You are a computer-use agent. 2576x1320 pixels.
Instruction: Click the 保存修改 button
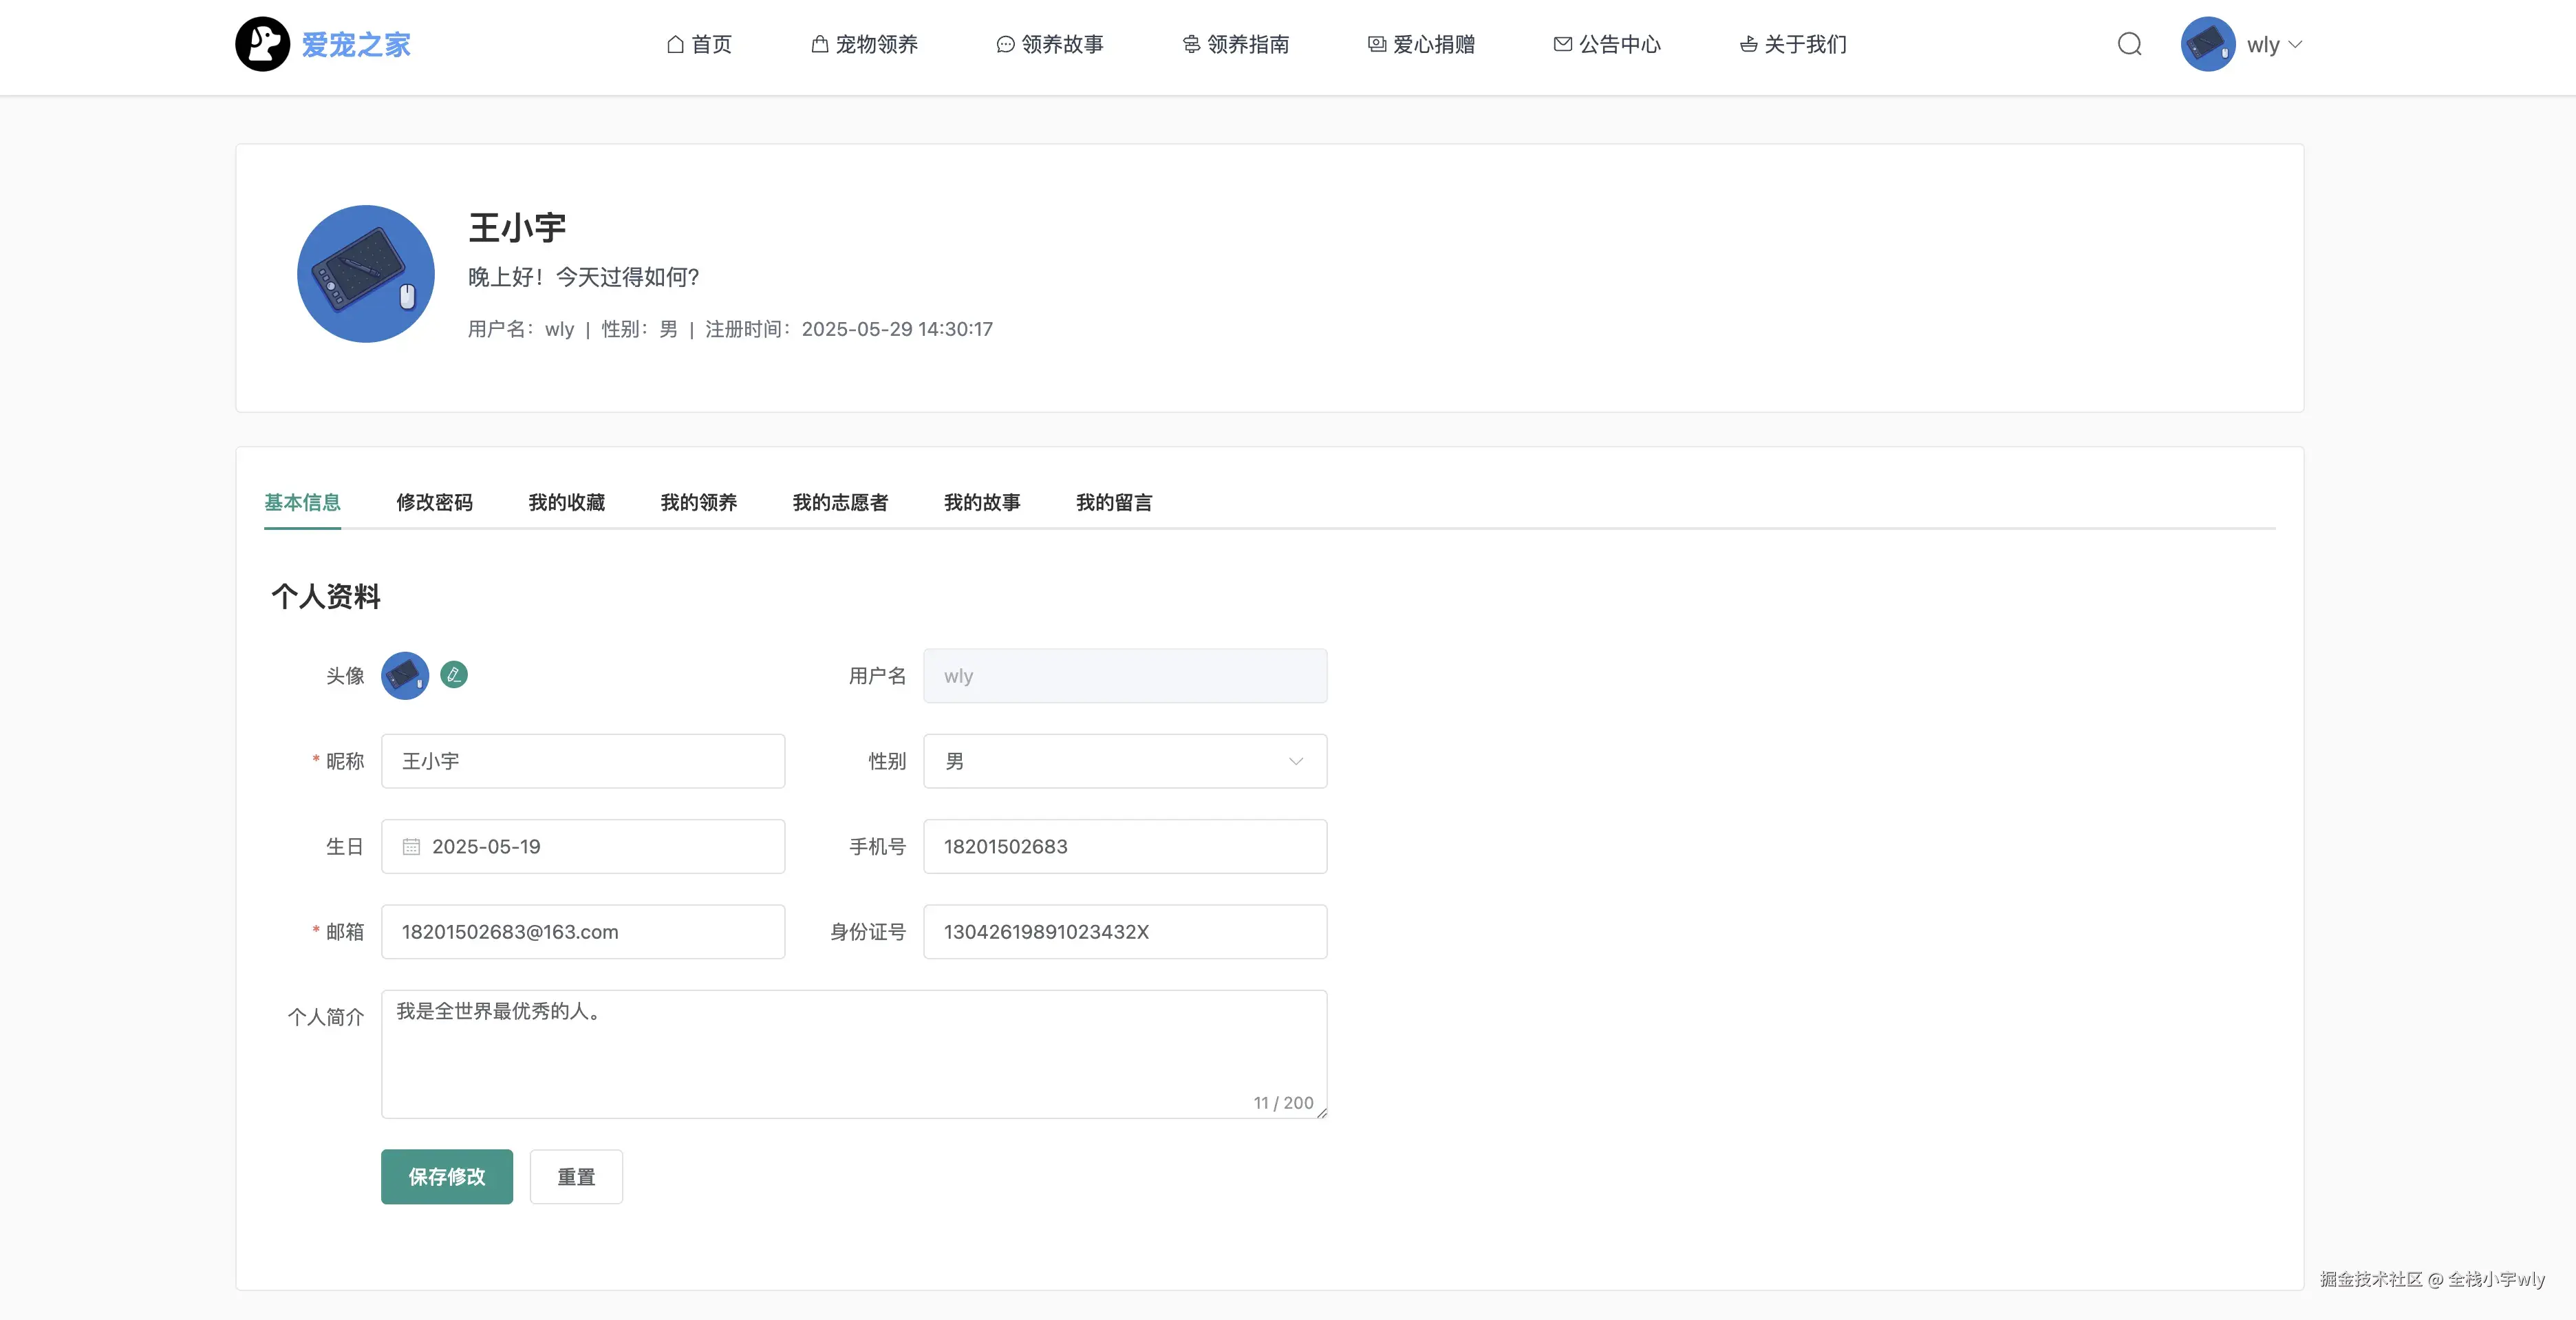tap(446, 1177)
